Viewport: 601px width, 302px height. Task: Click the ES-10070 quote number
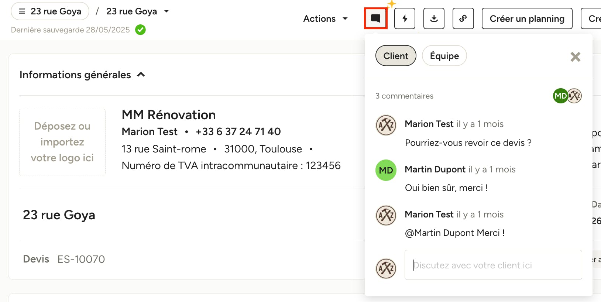pyautogui.click(x=81, y=259)
